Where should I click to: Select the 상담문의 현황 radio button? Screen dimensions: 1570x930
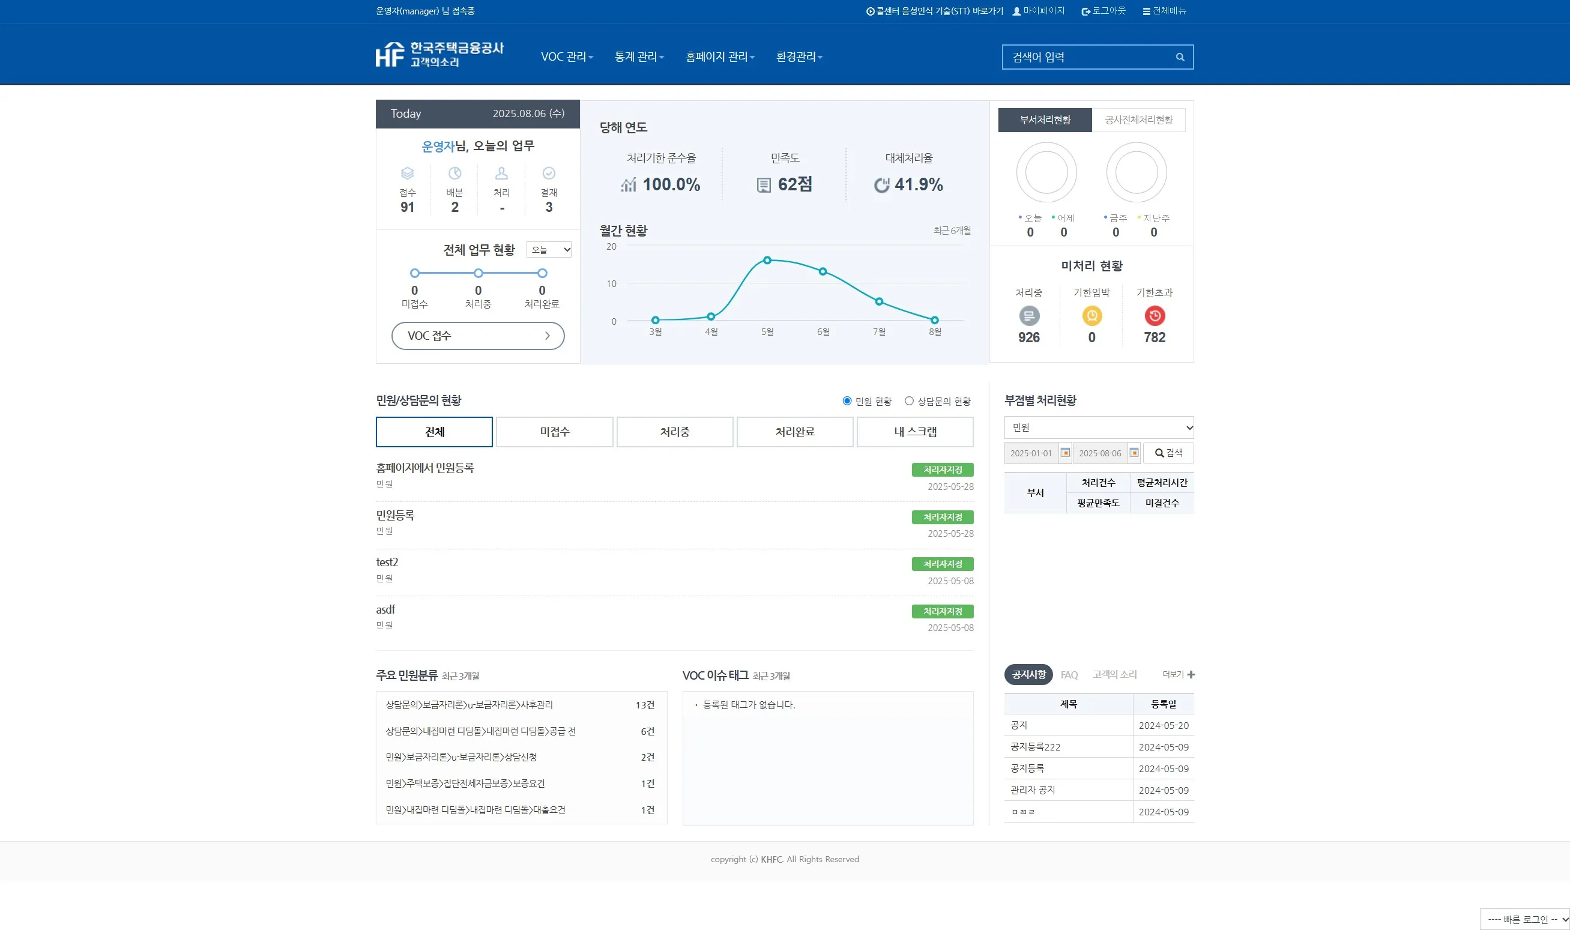pos(909,400)
